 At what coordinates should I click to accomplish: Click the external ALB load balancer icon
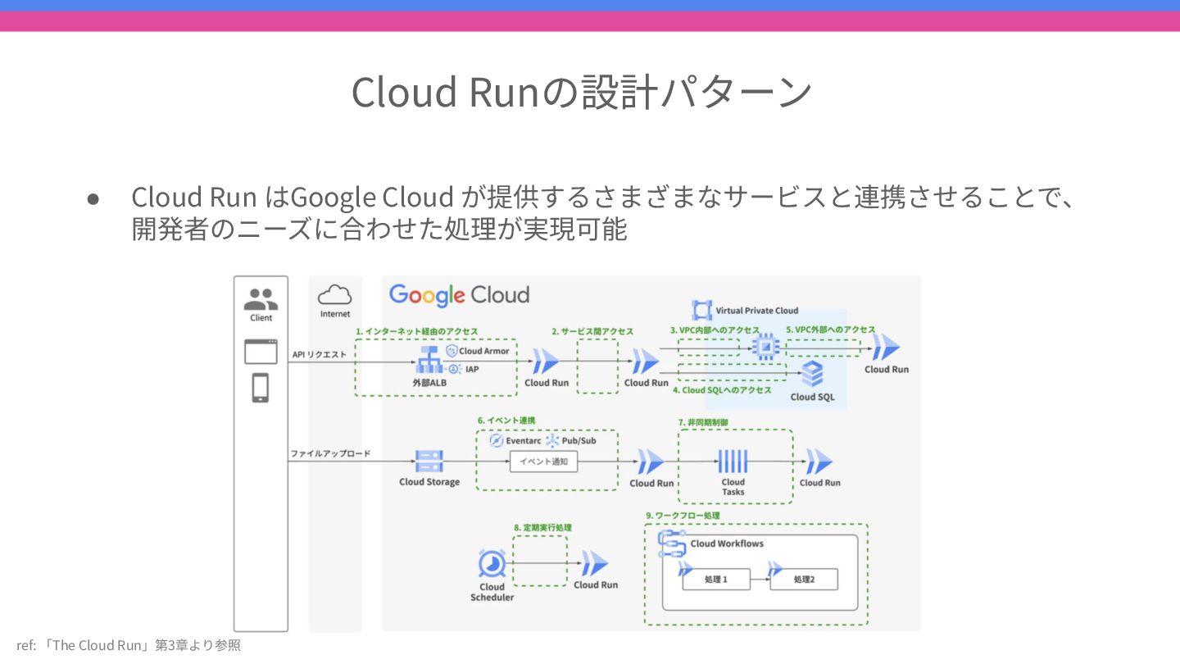(429, 362)
